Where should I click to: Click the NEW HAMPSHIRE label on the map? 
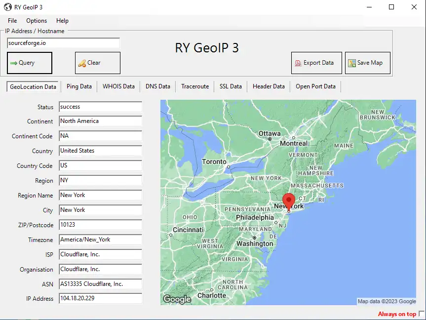pos(316,171)
